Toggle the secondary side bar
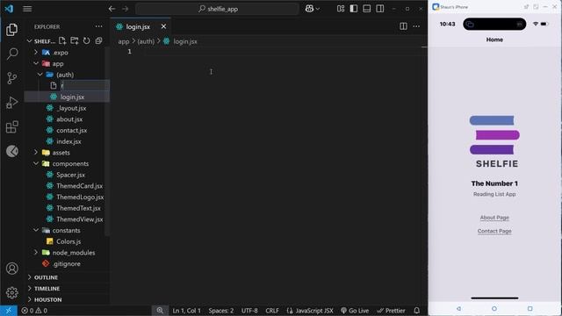562x316 pixels. 380,9
